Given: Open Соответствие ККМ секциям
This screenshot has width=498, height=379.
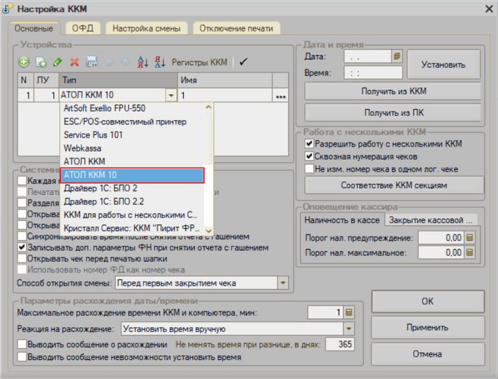Looking at the screenshot, I should [394, 185].
